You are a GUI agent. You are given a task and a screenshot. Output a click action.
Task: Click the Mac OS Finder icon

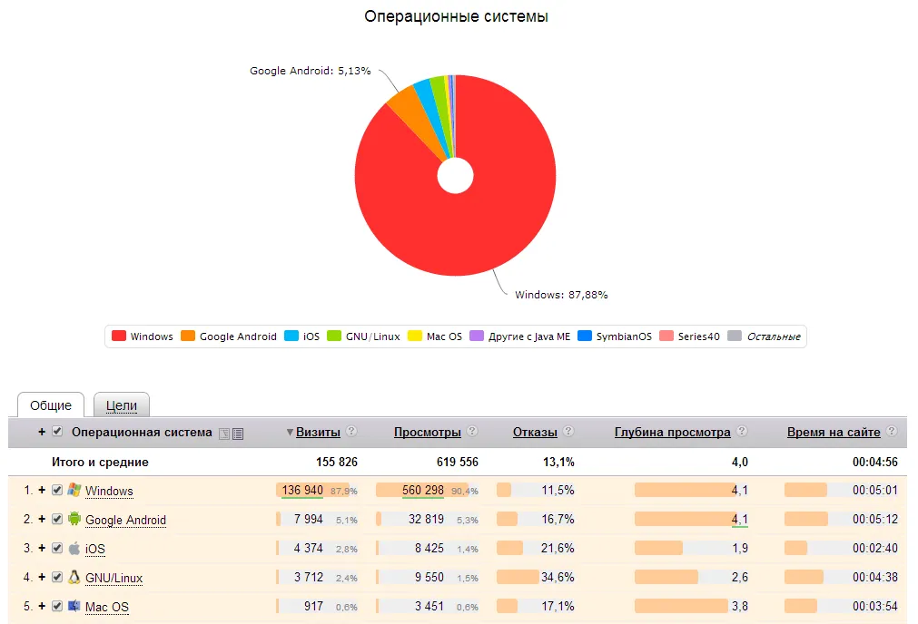click(74, 606)
